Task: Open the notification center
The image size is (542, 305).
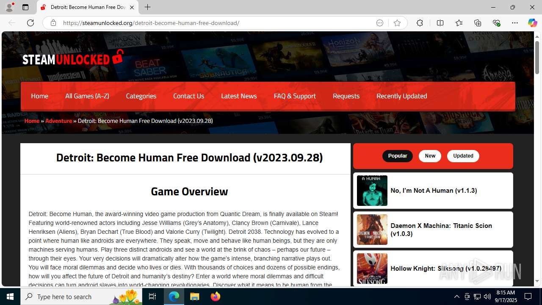Action: (x=528, y=297)
